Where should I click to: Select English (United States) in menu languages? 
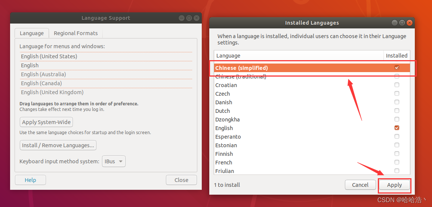coord(106,56)
